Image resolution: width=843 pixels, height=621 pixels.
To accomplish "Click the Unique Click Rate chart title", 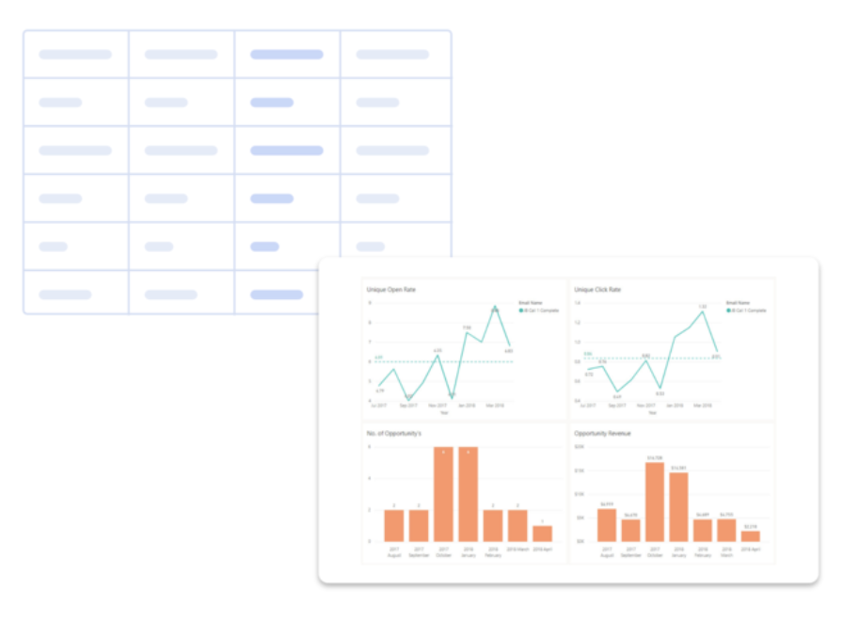I will click(597, 290).
